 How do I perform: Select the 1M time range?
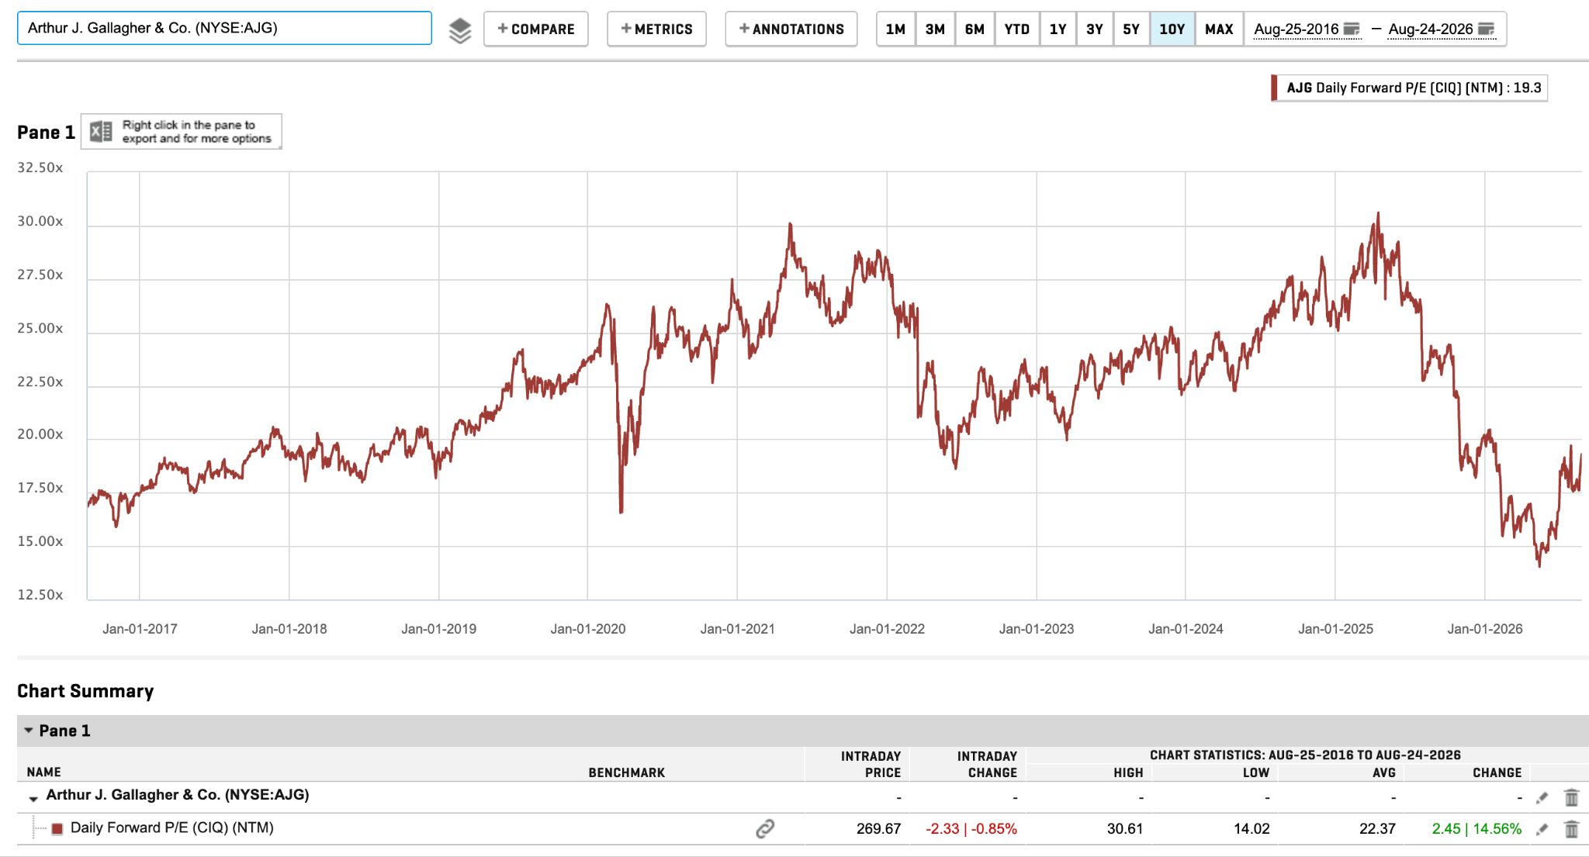pyautogui.click(x=896, y=29)
